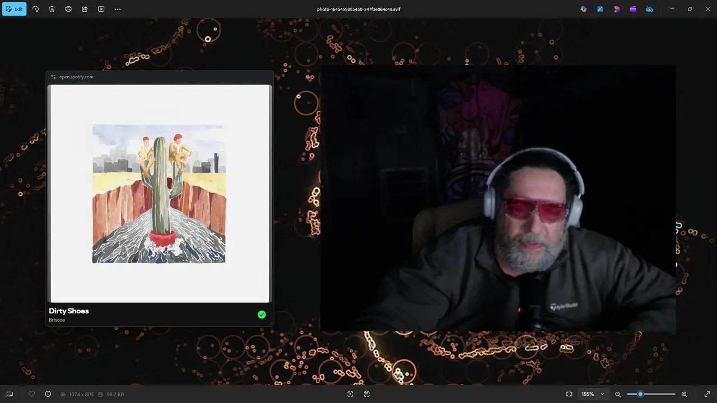Enter full screen with the expand arrows icon
717x403 pixels.
707,394
